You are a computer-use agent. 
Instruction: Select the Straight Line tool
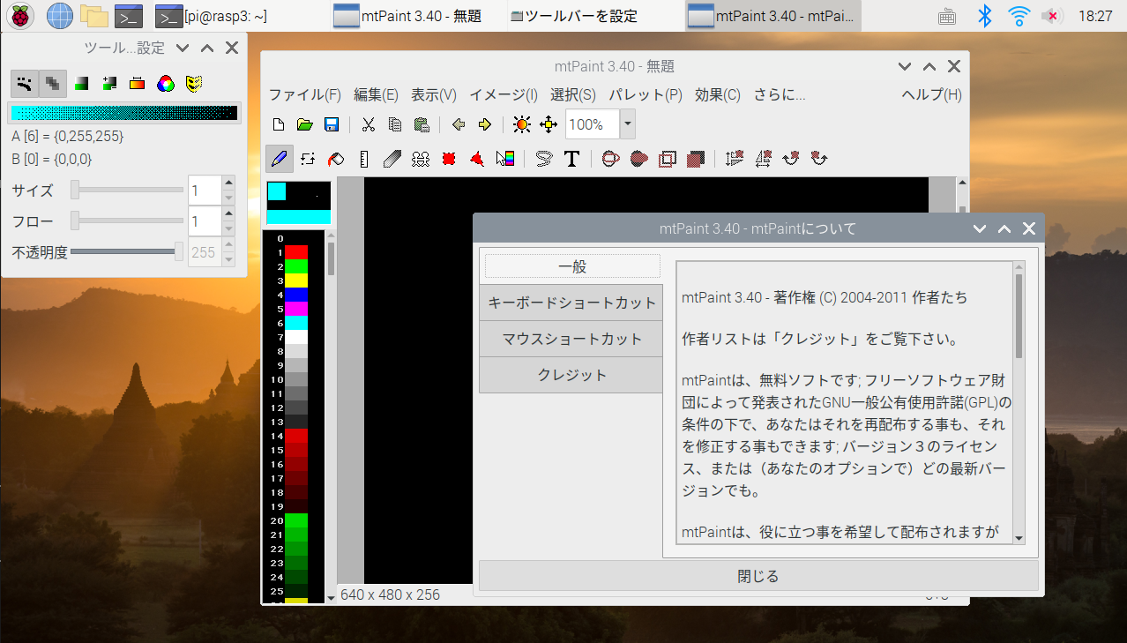(x=363, y=159)
